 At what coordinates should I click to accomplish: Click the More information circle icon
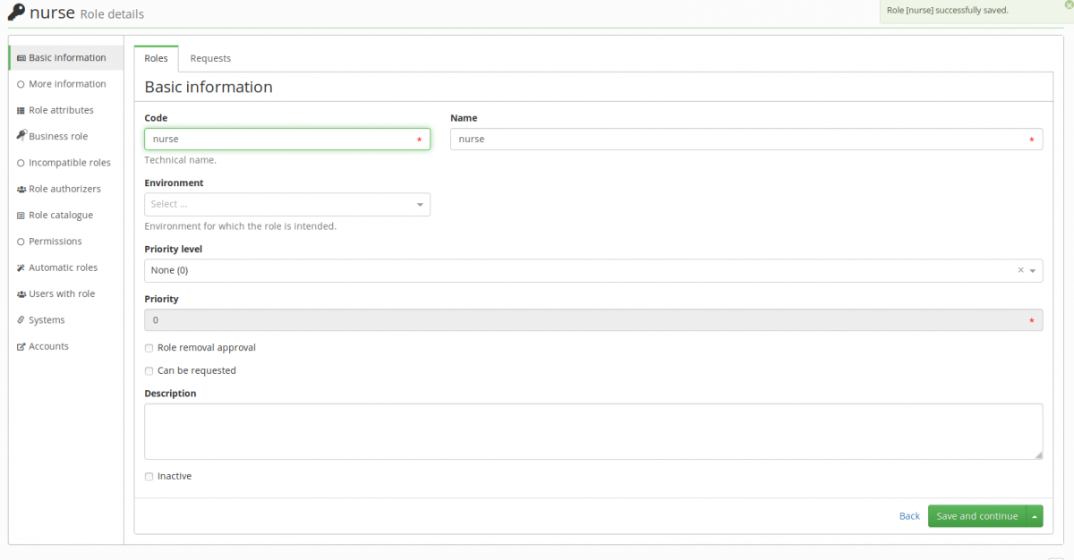coord(21,84)
